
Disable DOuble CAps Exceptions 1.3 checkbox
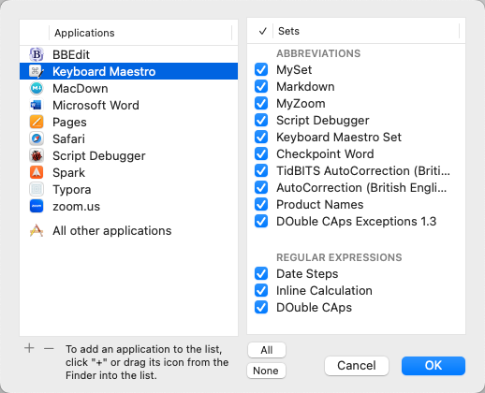(261, 222)
